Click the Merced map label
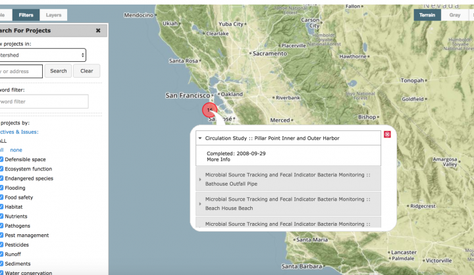Viewport: 474px width, 275px height. (x=280, y=120)
